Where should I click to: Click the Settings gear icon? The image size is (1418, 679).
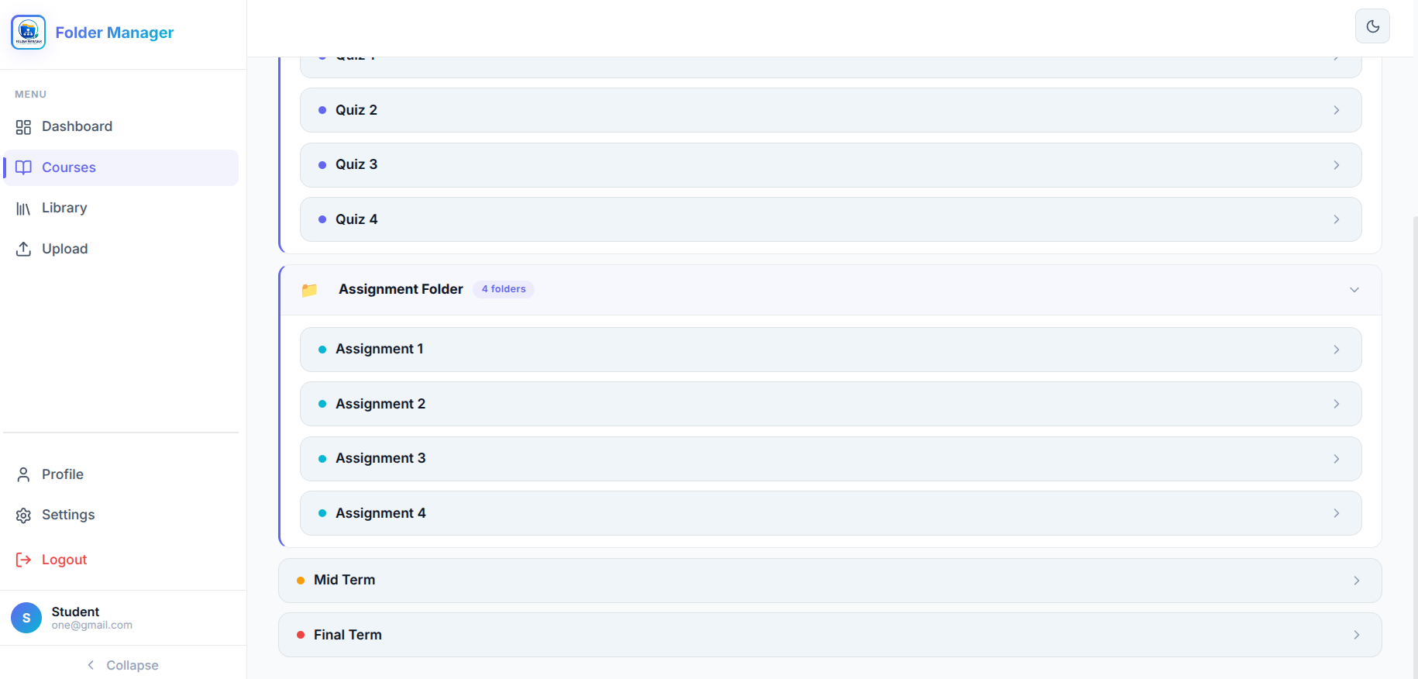pyautogui.click(x=23, y=515)
